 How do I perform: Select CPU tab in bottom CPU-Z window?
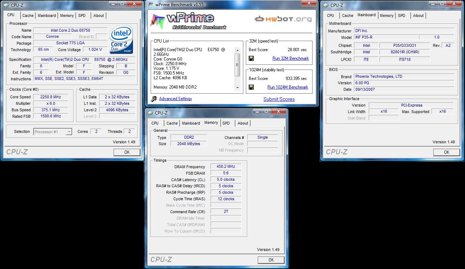coord(155,123)
